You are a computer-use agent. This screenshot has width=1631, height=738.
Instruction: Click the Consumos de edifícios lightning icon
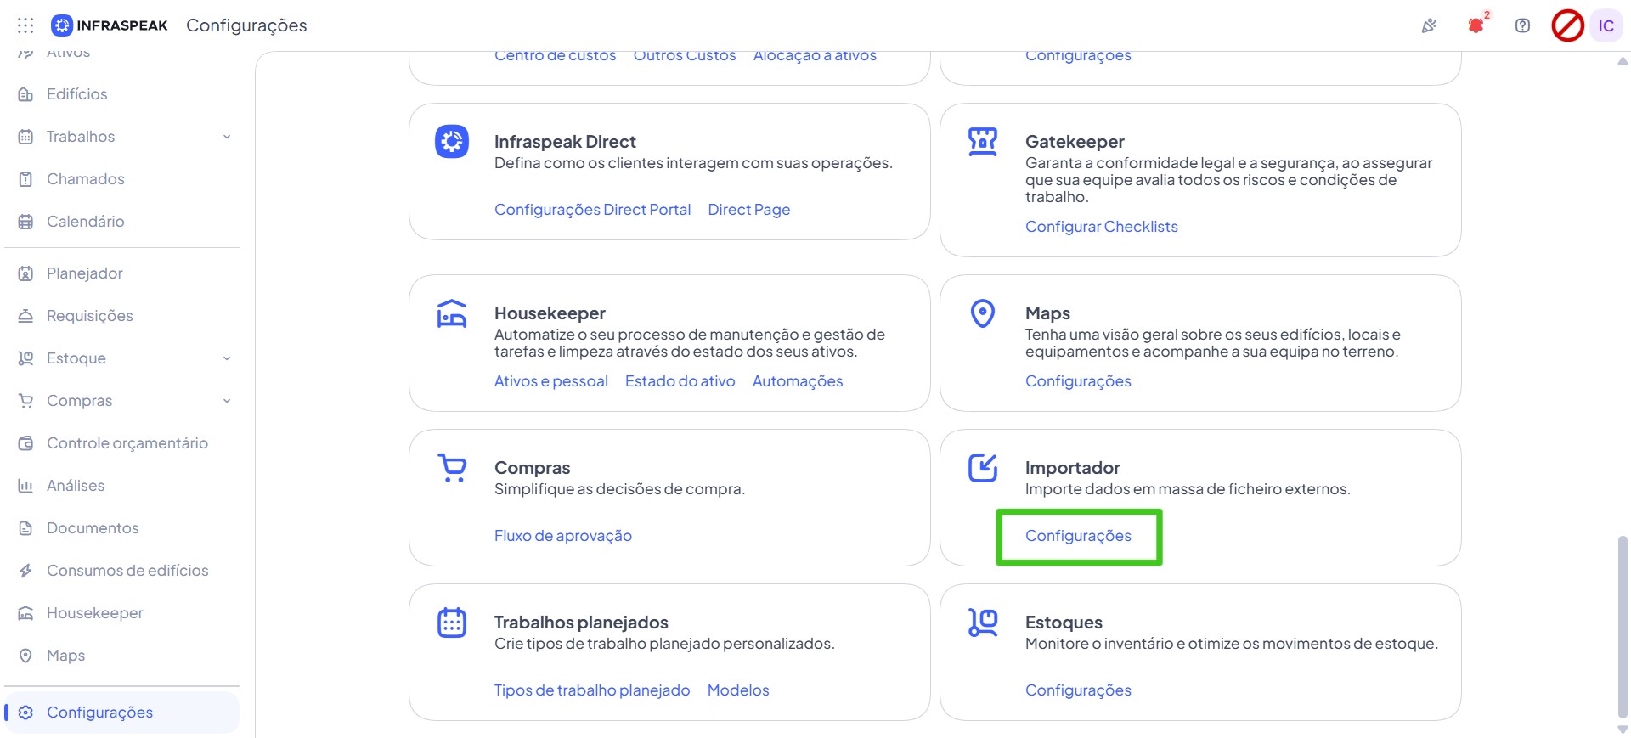click(25, 571)
